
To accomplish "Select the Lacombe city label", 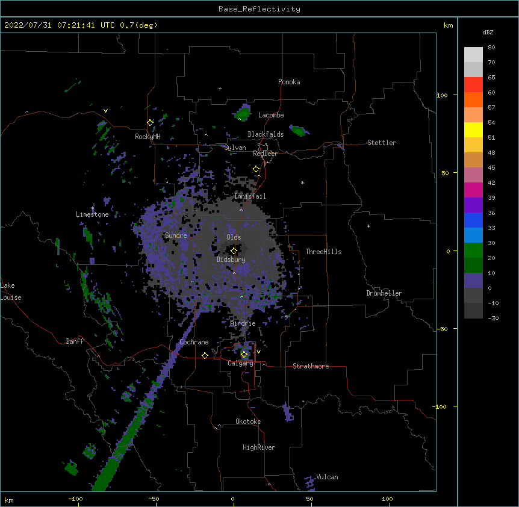I will [x=271, y=115].
